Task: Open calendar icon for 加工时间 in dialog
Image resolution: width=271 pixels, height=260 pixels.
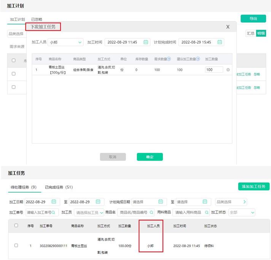Action: point(146,42)
